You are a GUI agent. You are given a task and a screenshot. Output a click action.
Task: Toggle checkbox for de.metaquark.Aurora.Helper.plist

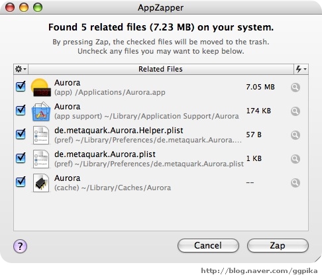[x=21, y=134]
